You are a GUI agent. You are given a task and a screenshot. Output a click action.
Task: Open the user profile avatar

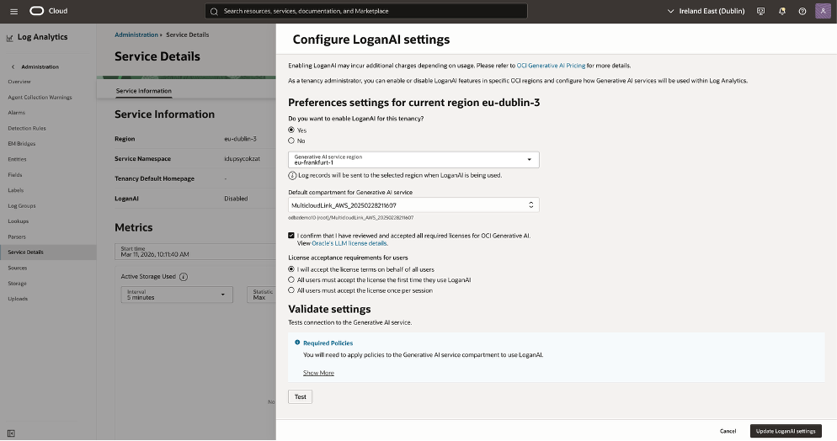824,11
